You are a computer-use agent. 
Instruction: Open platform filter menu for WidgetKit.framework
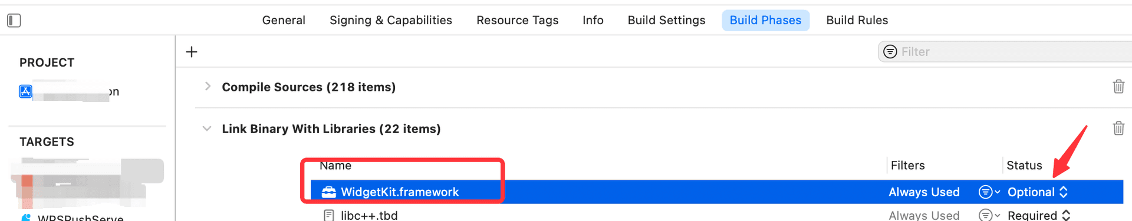[x=989, y=192]
